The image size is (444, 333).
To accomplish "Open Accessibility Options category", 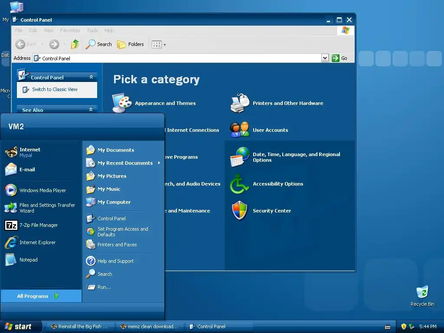I will 267,184.
